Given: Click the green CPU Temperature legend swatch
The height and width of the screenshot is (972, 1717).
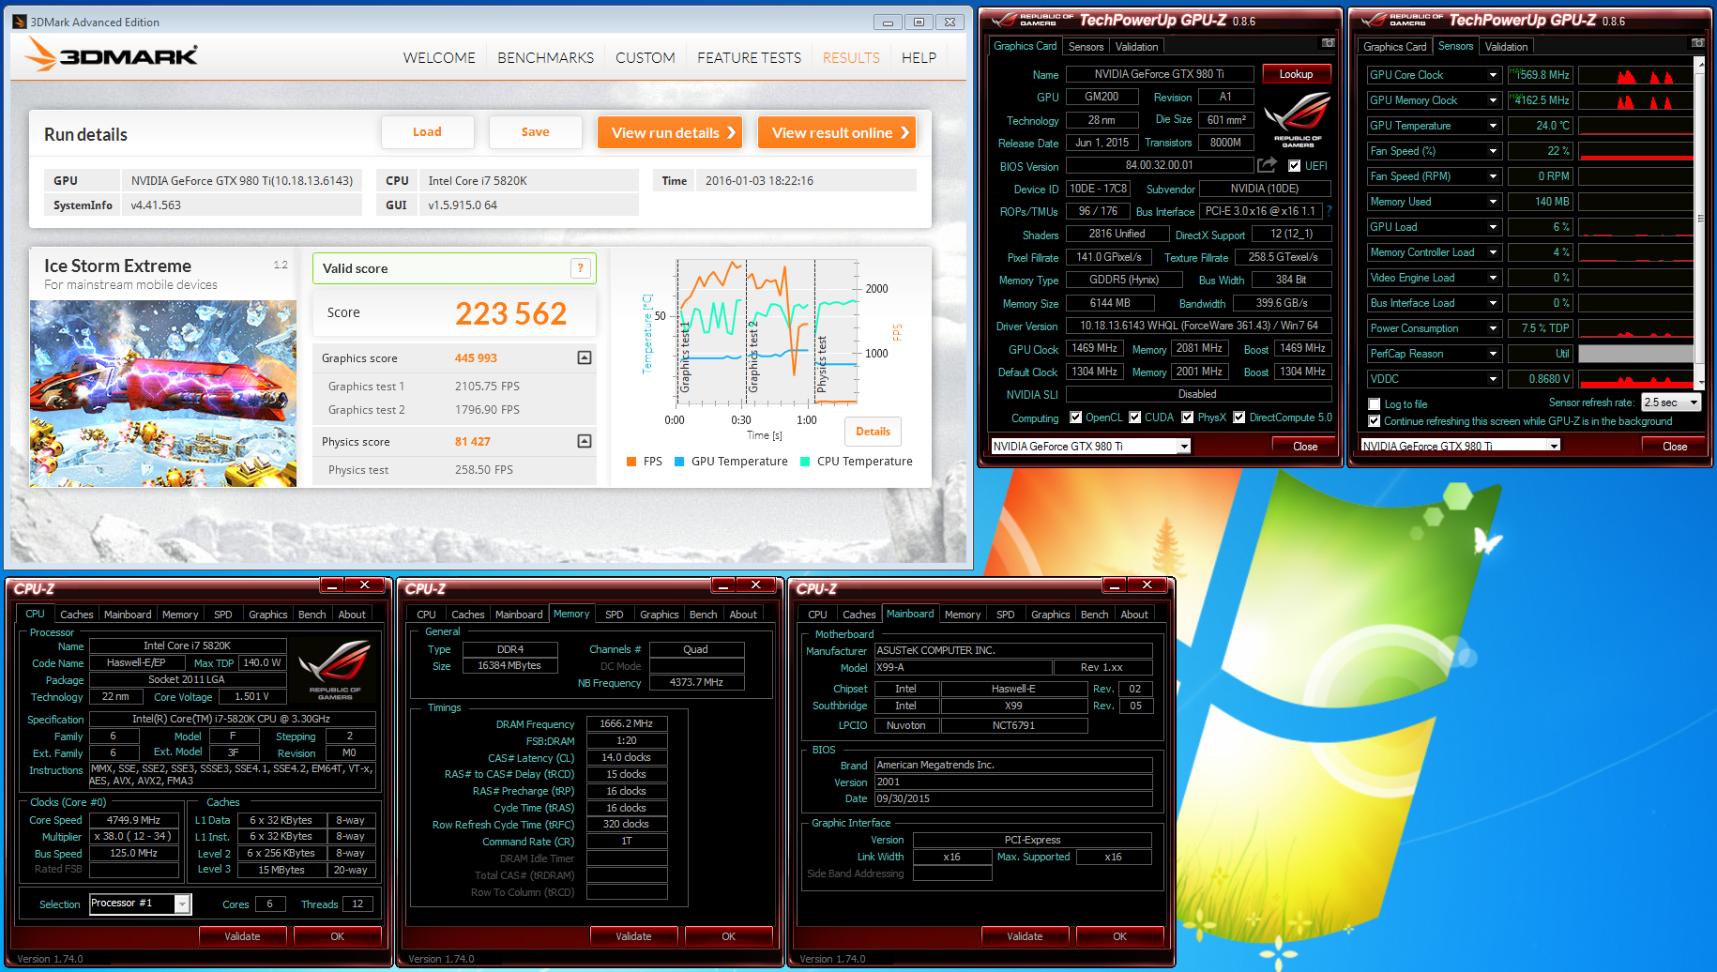Looking at the screenshot, I should (x=805, y=462).
